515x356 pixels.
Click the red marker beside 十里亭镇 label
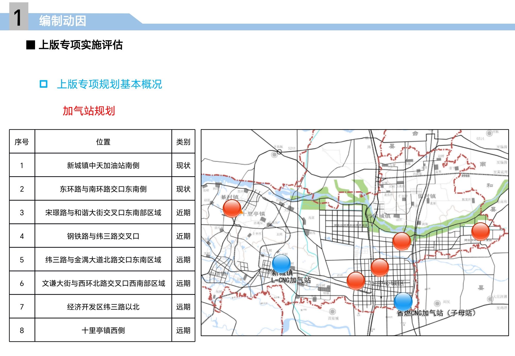pos(232,208)
